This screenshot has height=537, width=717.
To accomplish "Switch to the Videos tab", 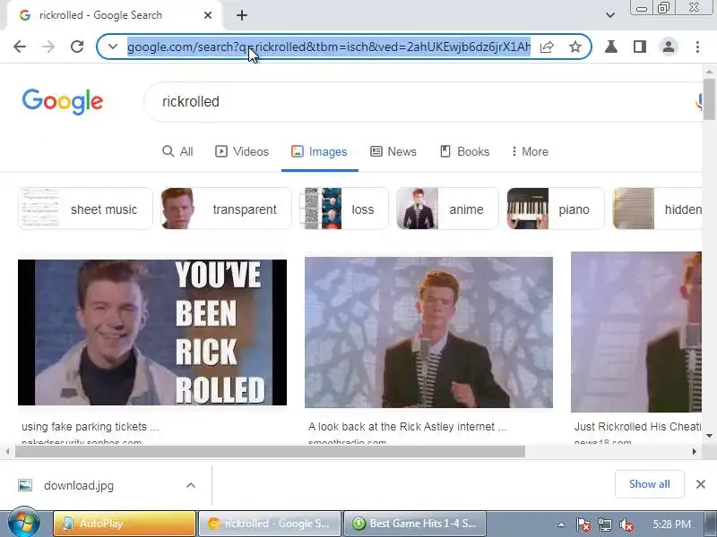I will (242, 151).
